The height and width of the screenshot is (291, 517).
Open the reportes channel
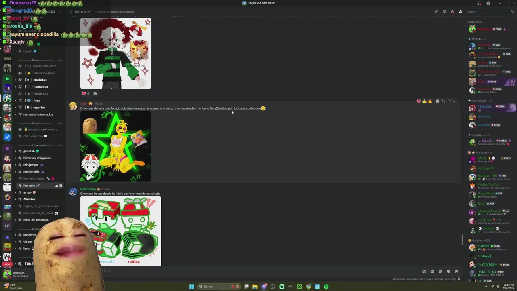tap(40, 108)
